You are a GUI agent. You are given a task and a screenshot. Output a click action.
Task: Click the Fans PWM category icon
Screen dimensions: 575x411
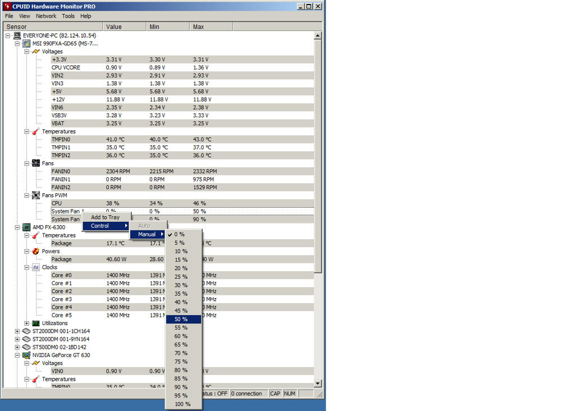(36, 195)
